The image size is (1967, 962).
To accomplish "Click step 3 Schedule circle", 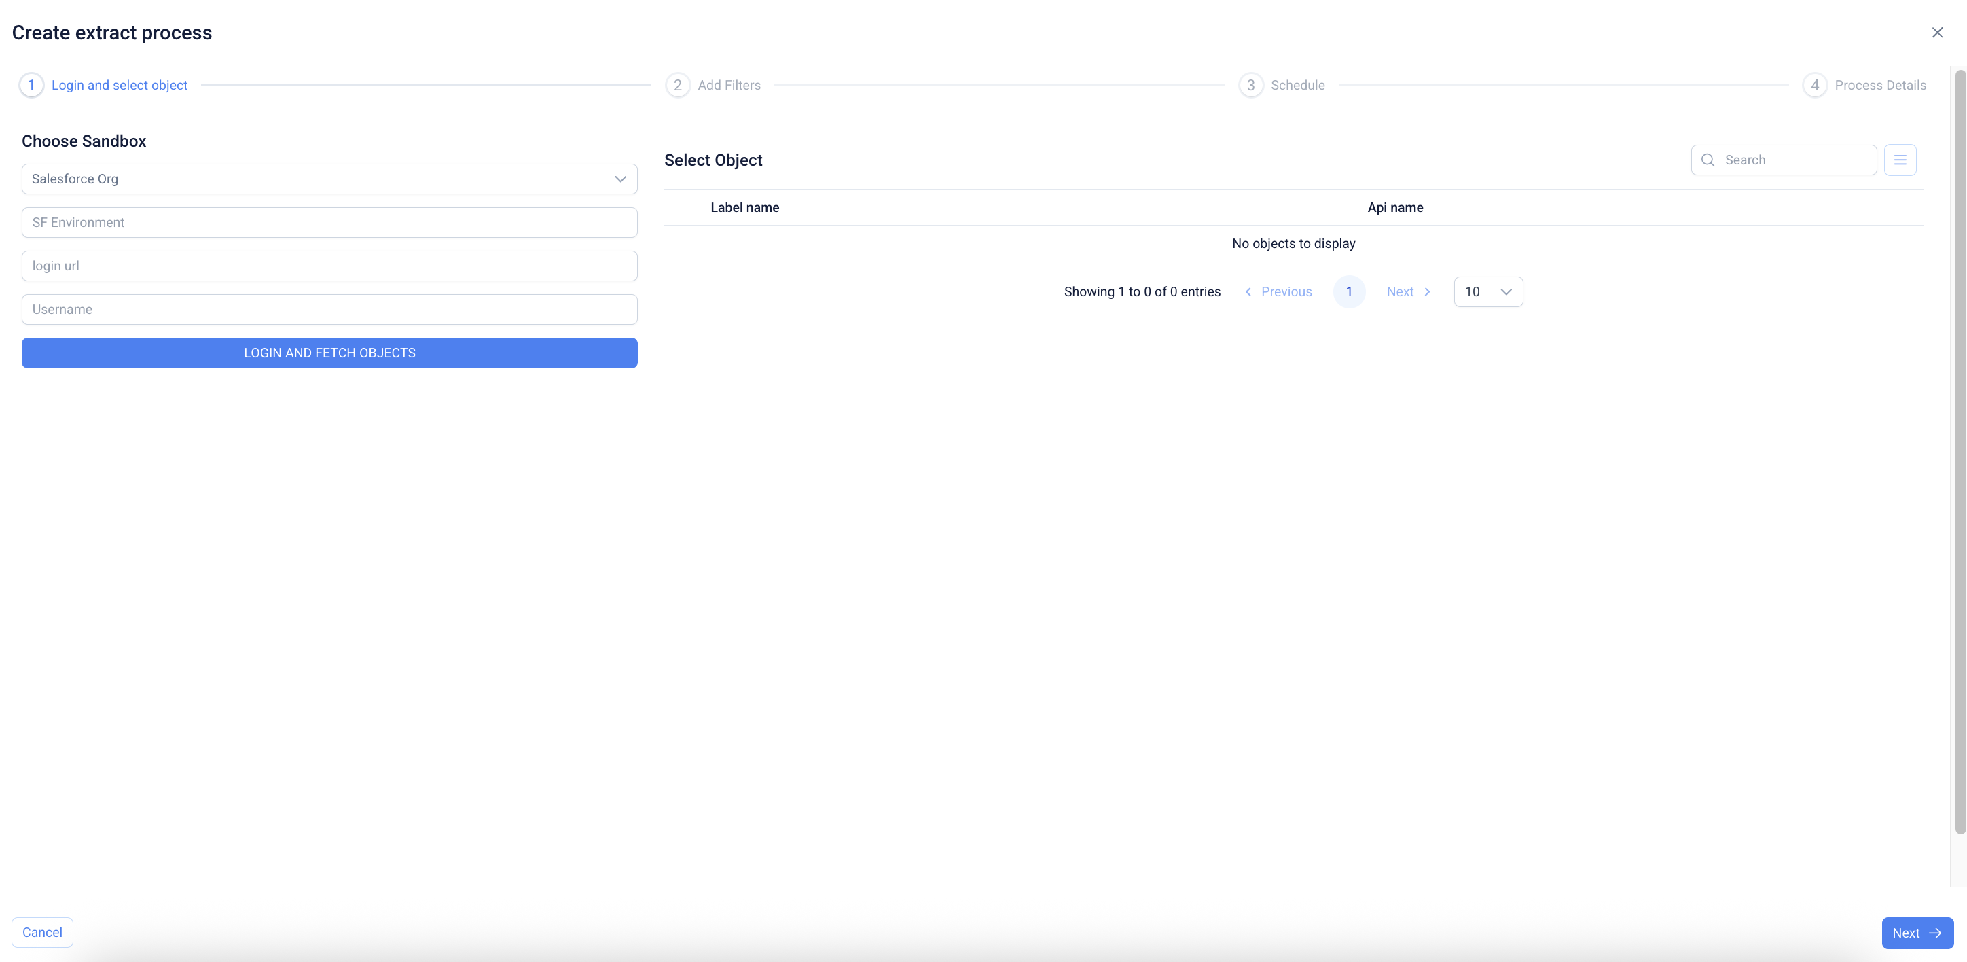I will (x=1250, y=85).
